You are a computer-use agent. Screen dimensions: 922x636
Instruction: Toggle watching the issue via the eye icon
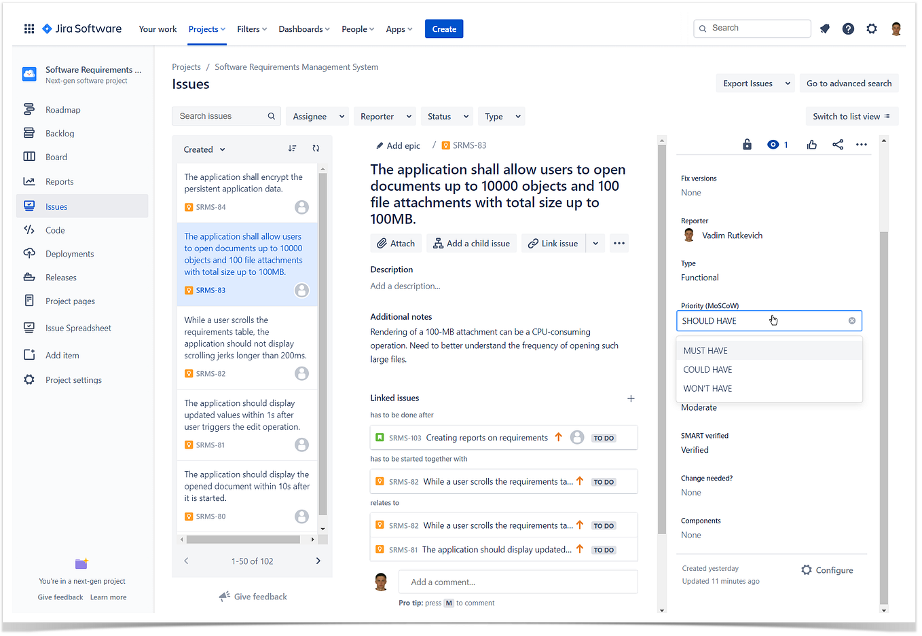[773, 144]
